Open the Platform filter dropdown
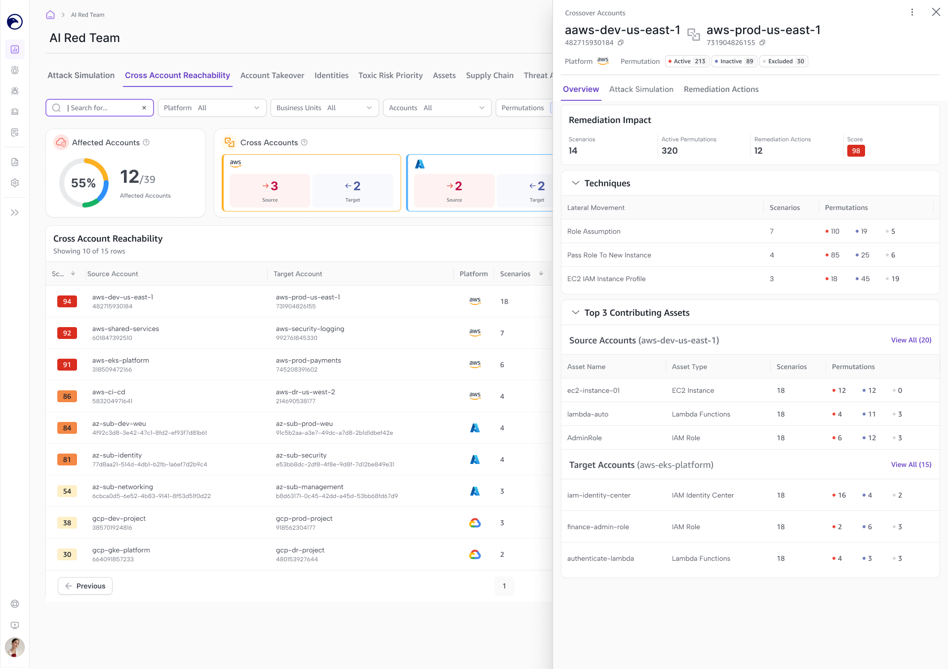Screen dimensions: 948x669 click(212, 108)
